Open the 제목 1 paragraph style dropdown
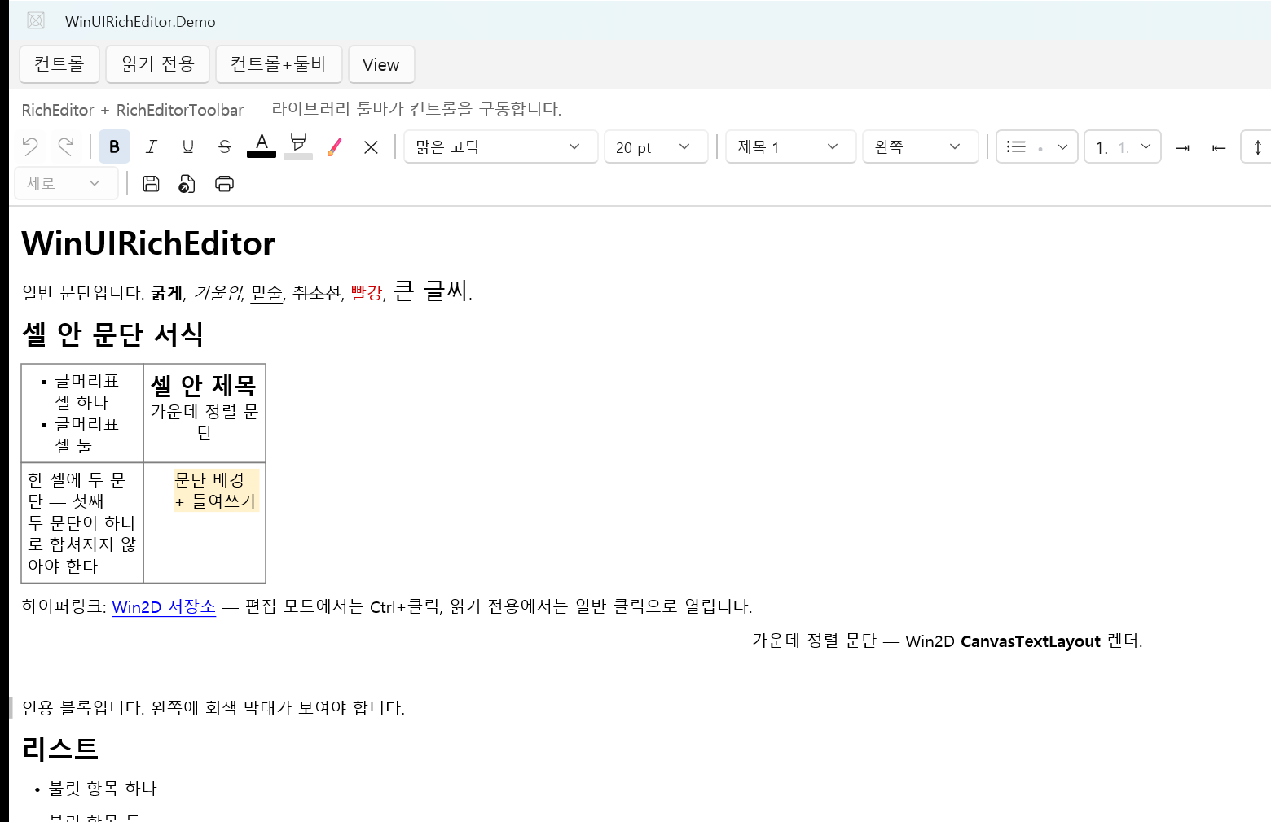This screenshot has height=822, width=1271. click(x=790, y=146)
